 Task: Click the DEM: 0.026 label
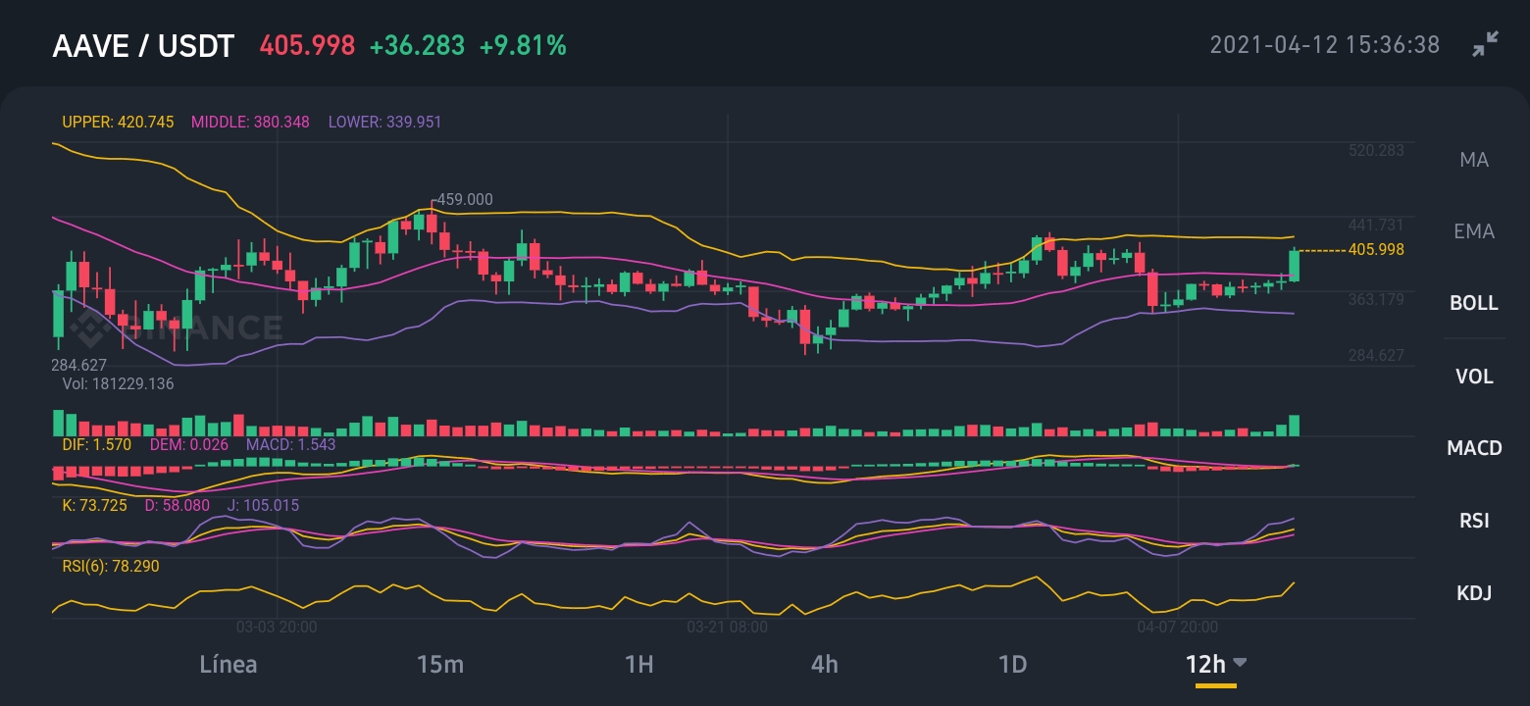point(189,445)
